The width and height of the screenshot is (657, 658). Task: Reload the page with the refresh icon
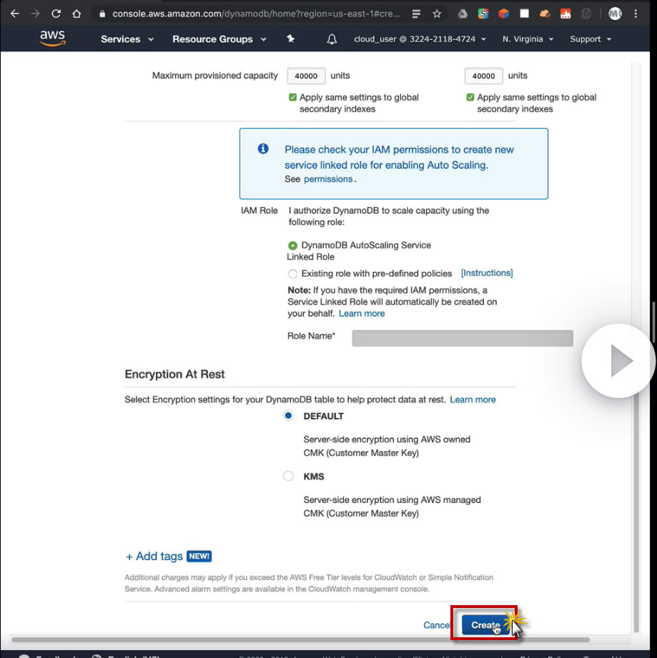coord(56,14)
